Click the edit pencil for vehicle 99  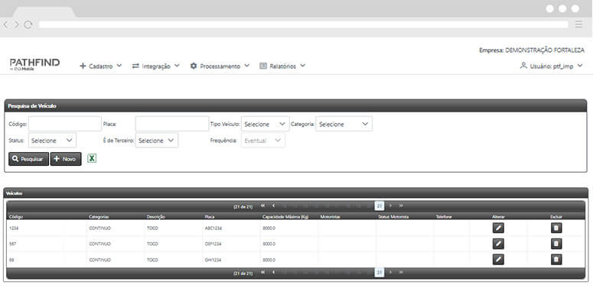tap(498, 259)
